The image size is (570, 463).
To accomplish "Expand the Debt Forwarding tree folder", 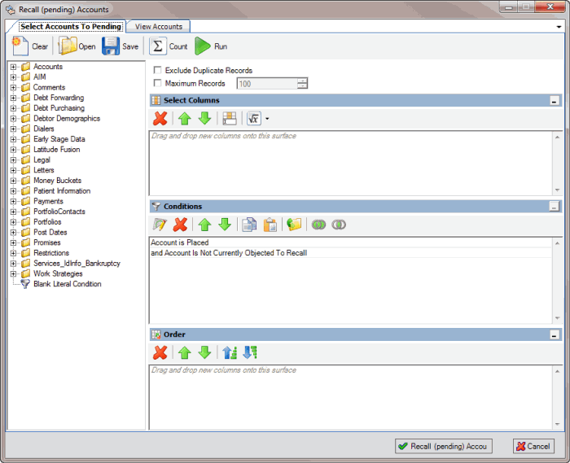I will click(14, 98).
